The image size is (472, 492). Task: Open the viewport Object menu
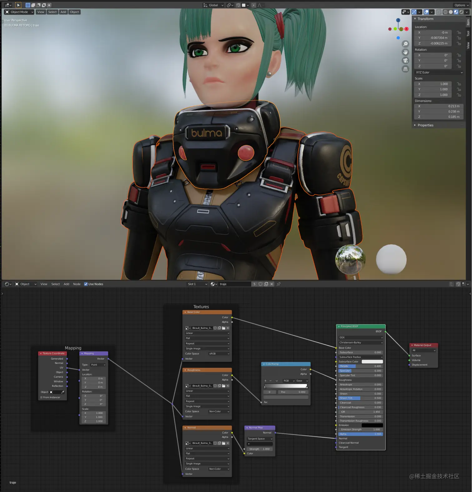74,12
